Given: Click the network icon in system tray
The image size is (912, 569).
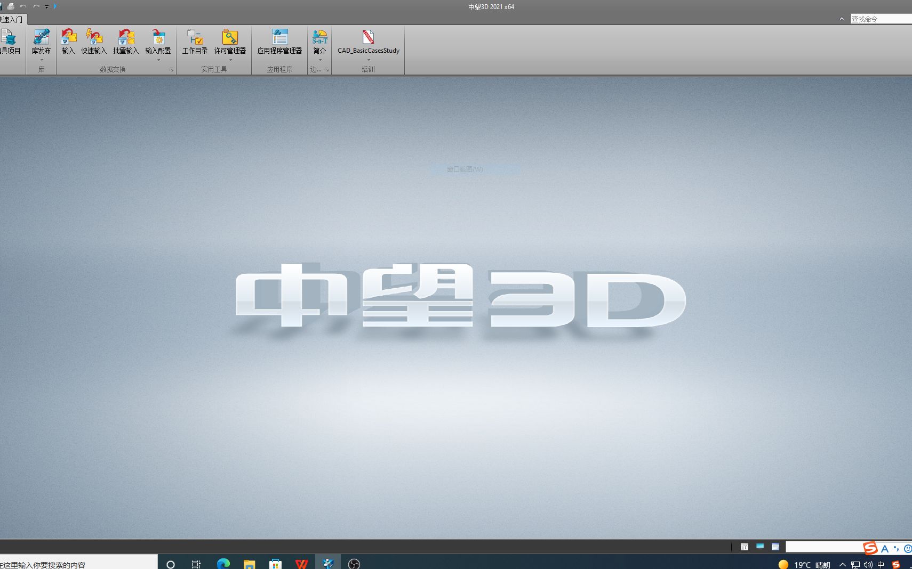Looking at the screenshot, I should click(855, 565).
